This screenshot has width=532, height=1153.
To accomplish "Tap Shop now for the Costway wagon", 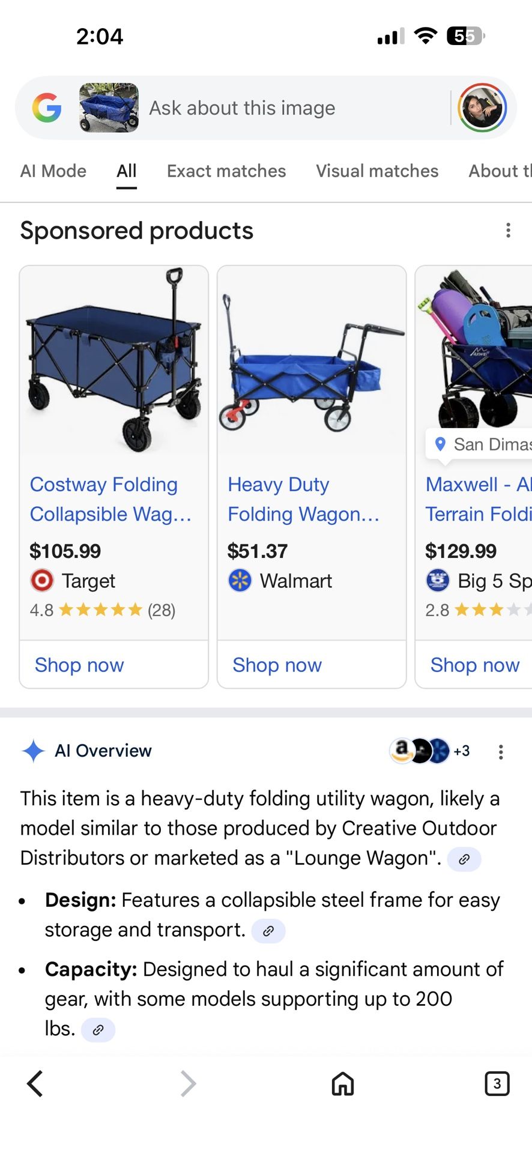I will click(79, 665).
